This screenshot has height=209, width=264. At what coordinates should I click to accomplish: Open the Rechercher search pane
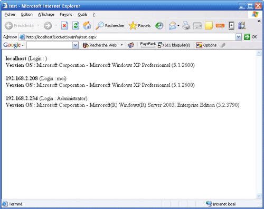pyautogui.click(x=110, y=26)
